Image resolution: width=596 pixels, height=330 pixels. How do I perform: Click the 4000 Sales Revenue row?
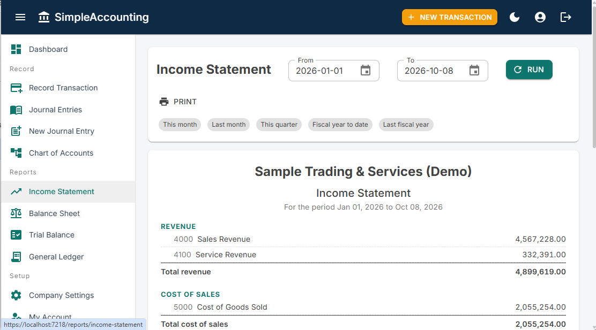[x=363, y=240]
